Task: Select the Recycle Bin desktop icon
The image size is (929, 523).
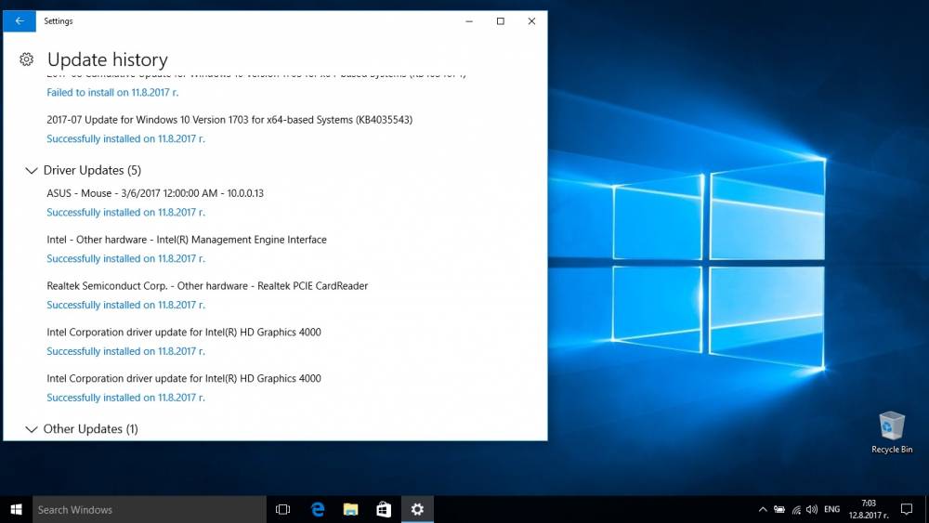Action: pos(892,432)
